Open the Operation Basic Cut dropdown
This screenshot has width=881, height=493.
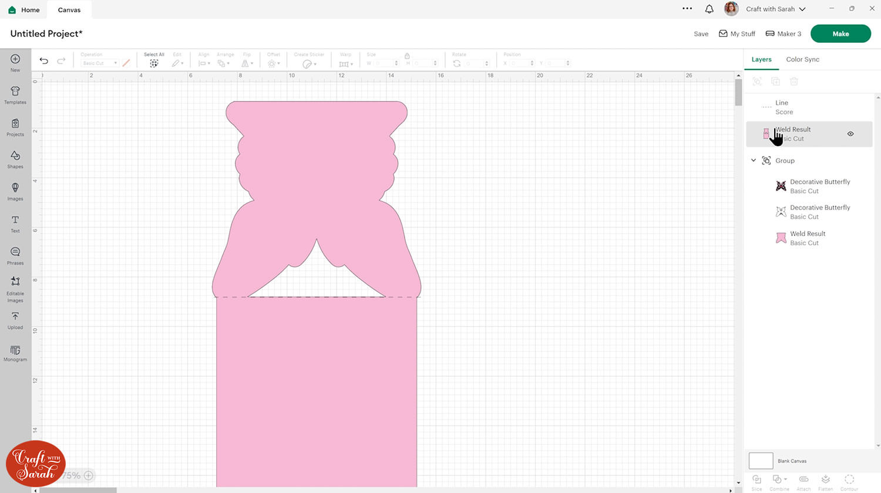(99, 63)
